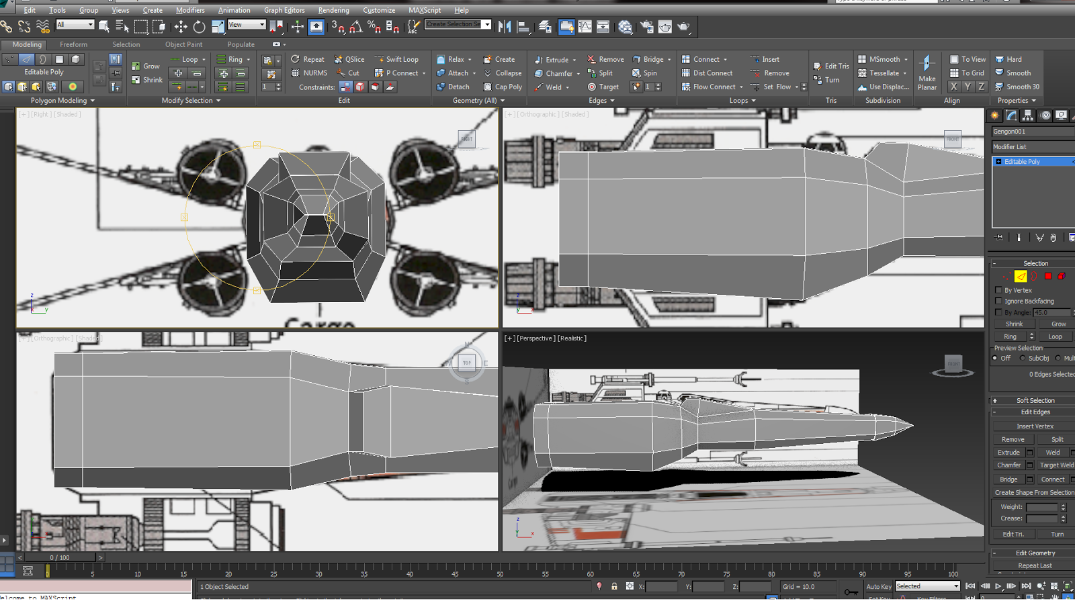Check the Ignore Backfacing option
1075x601 pixels.
point(998,301)
